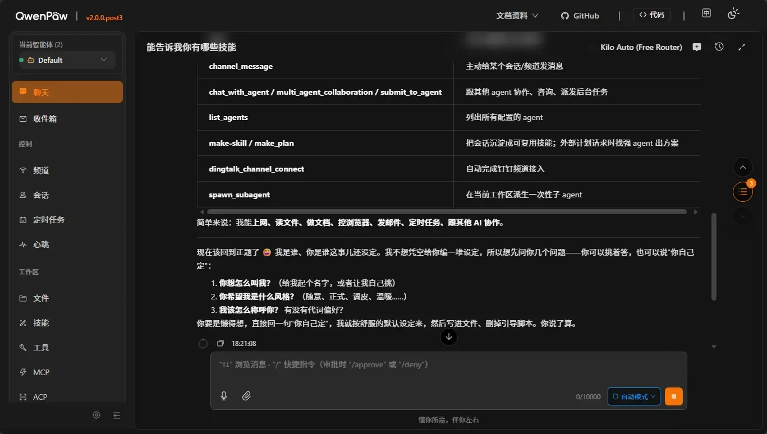
Task: Open the GitHub link in the header
Action: [580, 16]
